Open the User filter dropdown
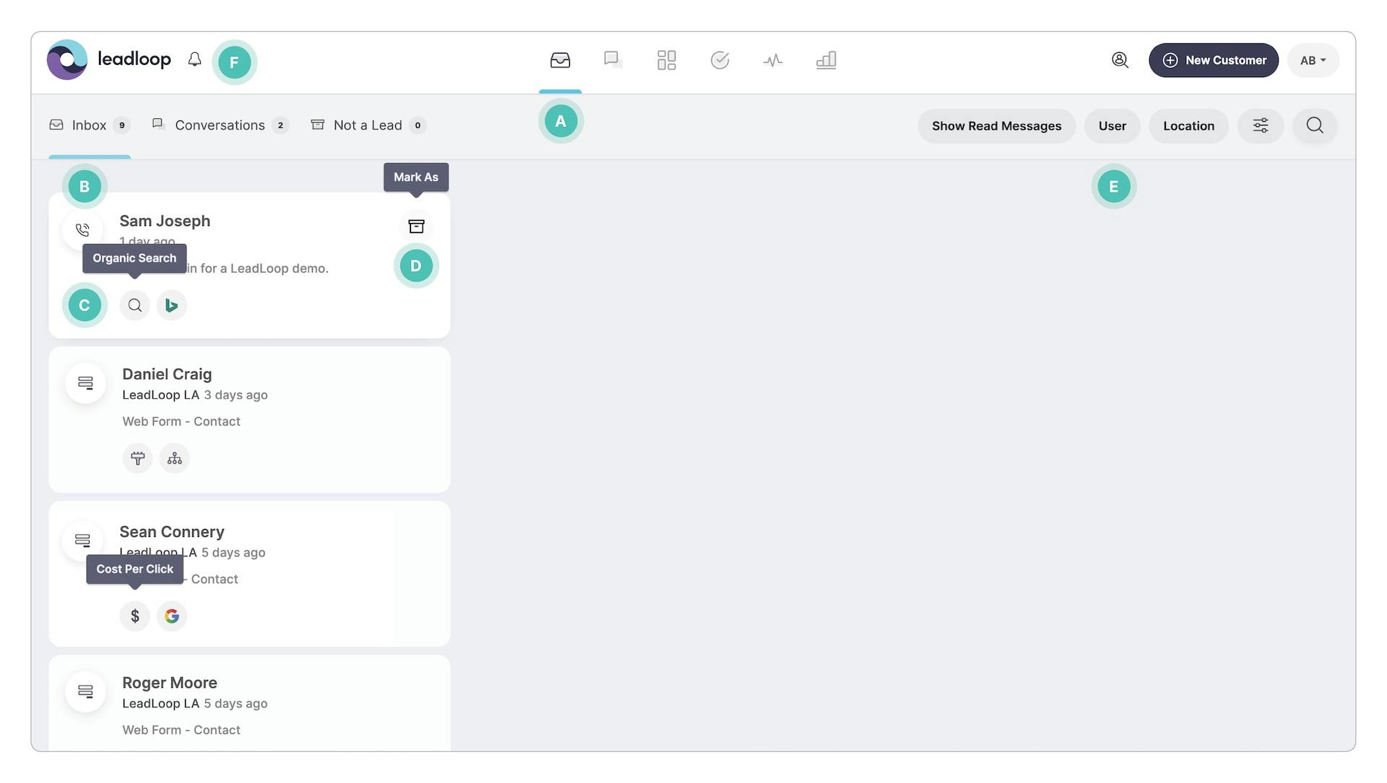The width and height of the screenshot is (1387, 783). (x=1112, y=126)
